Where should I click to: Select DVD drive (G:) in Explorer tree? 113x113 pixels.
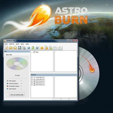coord(40,85)
